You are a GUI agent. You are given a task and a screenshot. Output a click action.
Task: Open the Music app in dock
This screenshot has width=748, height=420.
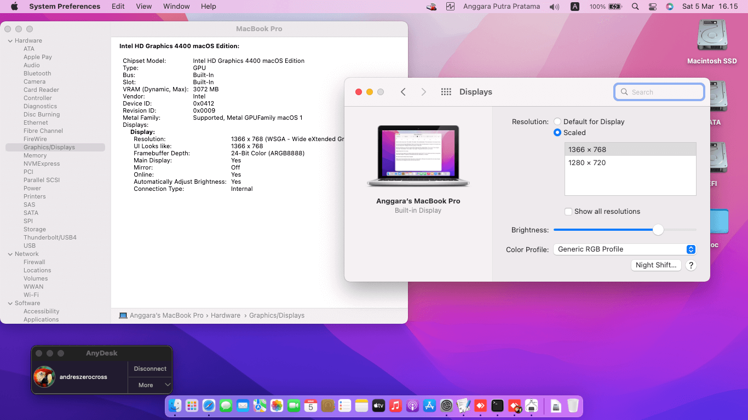pyautogui.click(x=395, y=406)
